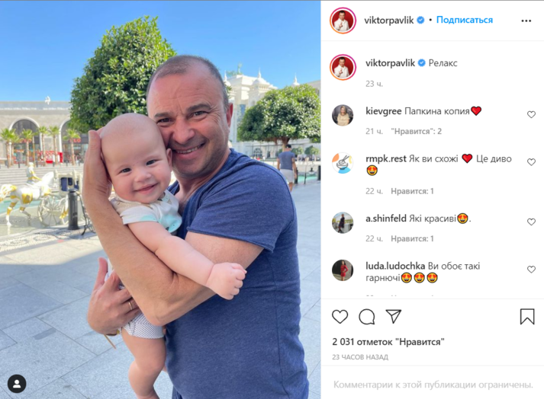The image size is (544, 399).
Task: Like the rmpk.rest comment heart
Action: click(531, 161)
